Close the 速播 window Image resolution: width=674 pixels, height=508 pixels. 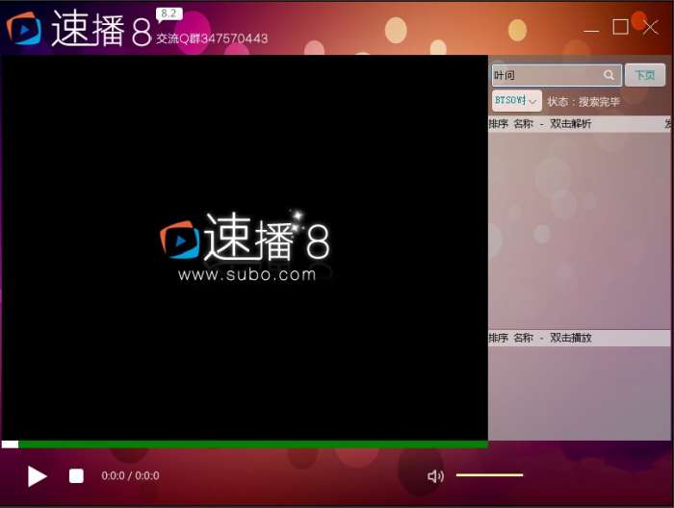coord(650,27)
